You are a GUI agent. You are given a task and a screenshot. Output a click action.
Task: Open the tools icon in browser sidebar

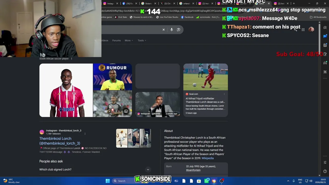(x=325, y=72)
